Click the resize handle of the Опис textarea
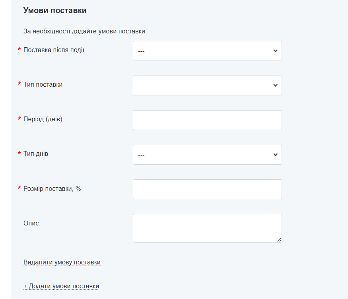348x299 pixels. [x=279, y=240]
